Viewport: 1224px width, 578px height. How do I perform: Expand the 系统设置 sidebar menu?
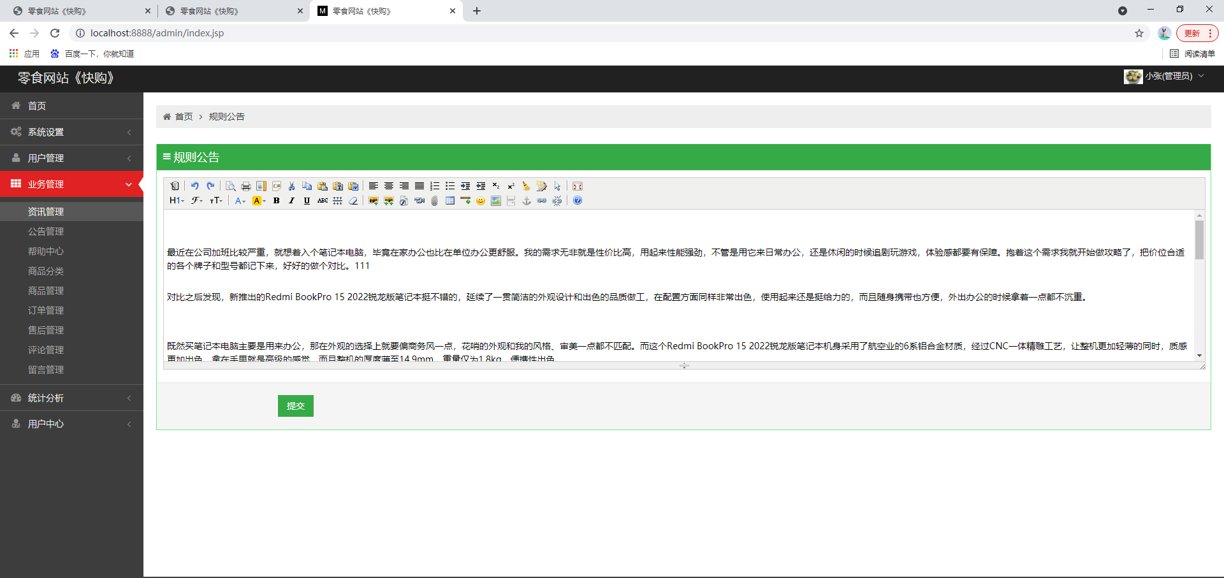(x=71, y=132)
